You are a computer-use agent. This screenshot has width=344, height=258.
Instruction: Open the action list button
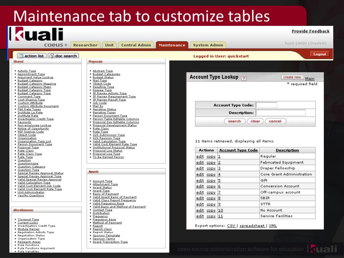(x=32, y=56)
